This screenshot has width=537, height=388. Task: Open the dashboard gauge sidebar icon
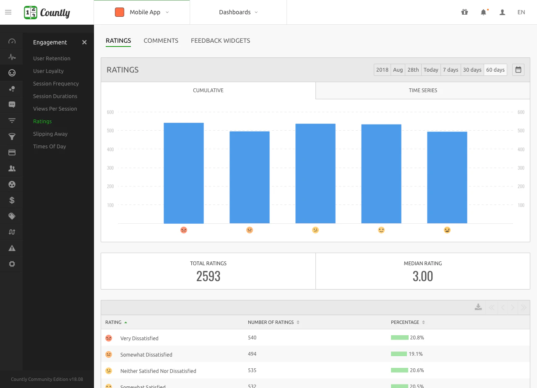click(x=12, y=41)
